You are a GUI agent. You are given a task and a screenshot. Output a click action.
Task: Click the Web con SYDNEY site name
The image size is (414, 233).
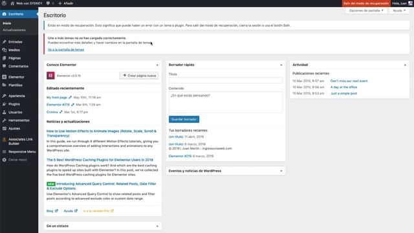click(x=29, y=3)
